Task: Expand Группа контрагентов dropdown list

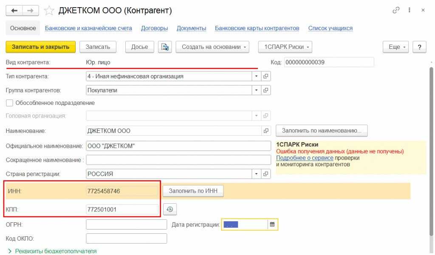Action: (x=256, y=90)
